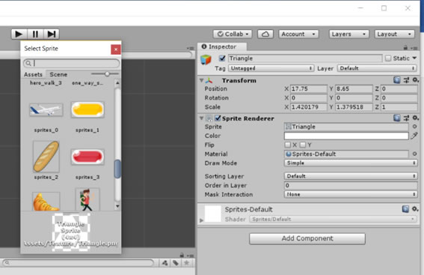Click the white Color swatch field

[x=346, y=136]
